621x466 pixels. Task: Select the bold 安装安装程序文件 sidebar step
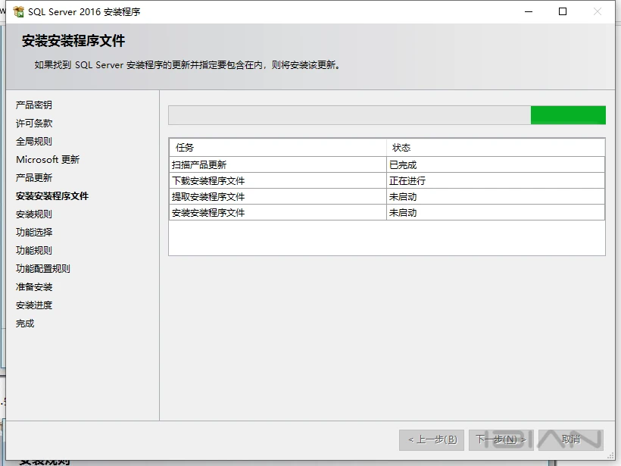pos(52,196)
